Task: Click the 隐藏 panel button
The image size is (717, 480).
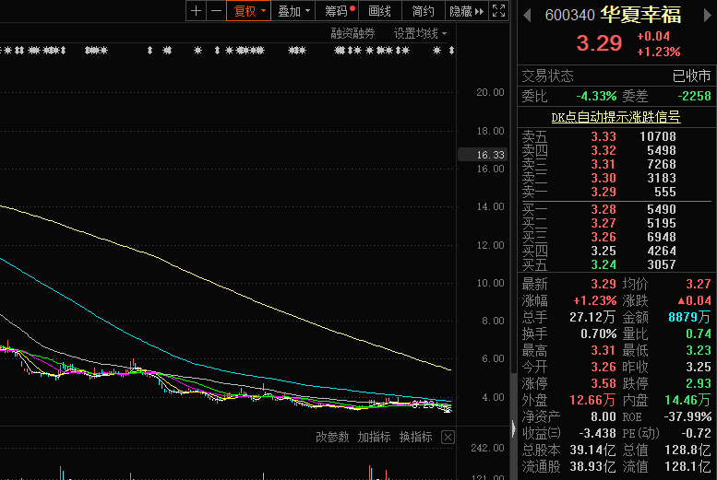Action: pos(466,10)
